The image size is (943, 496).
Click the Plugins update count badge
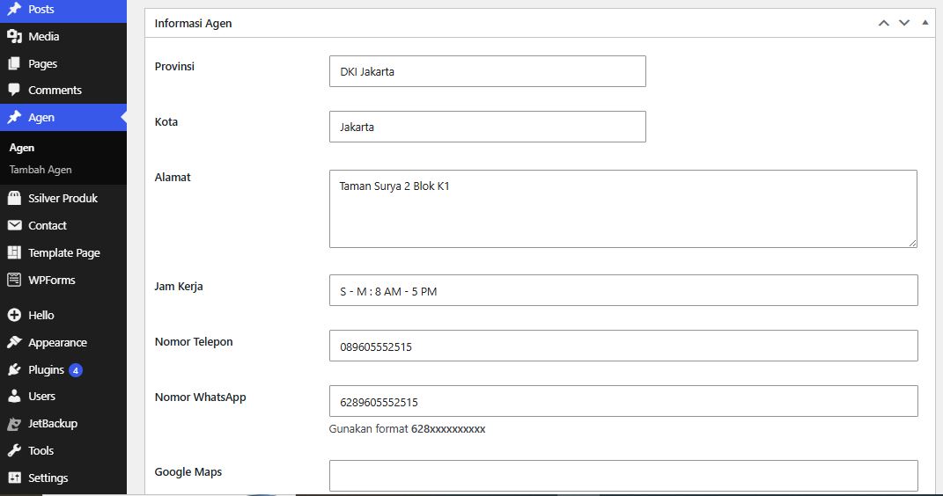(x=75, y=370)
